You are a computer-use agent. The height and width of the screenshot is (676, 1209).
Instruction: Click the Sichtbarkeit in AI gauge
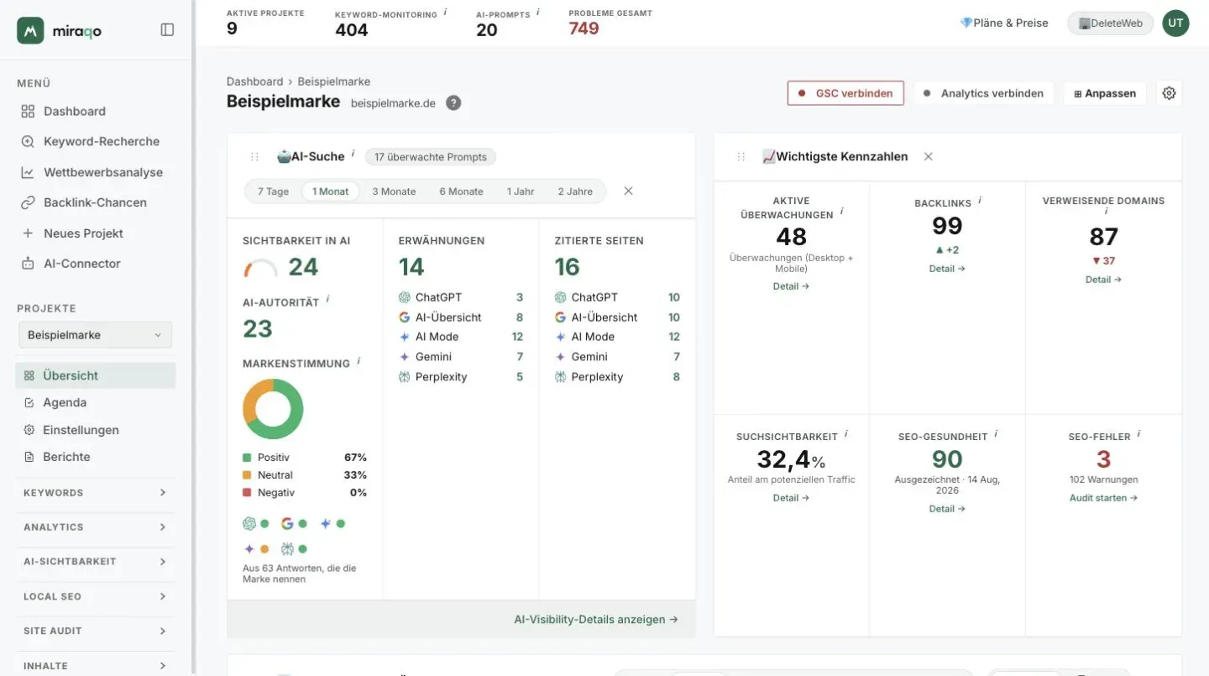click(x=260, y=268)
